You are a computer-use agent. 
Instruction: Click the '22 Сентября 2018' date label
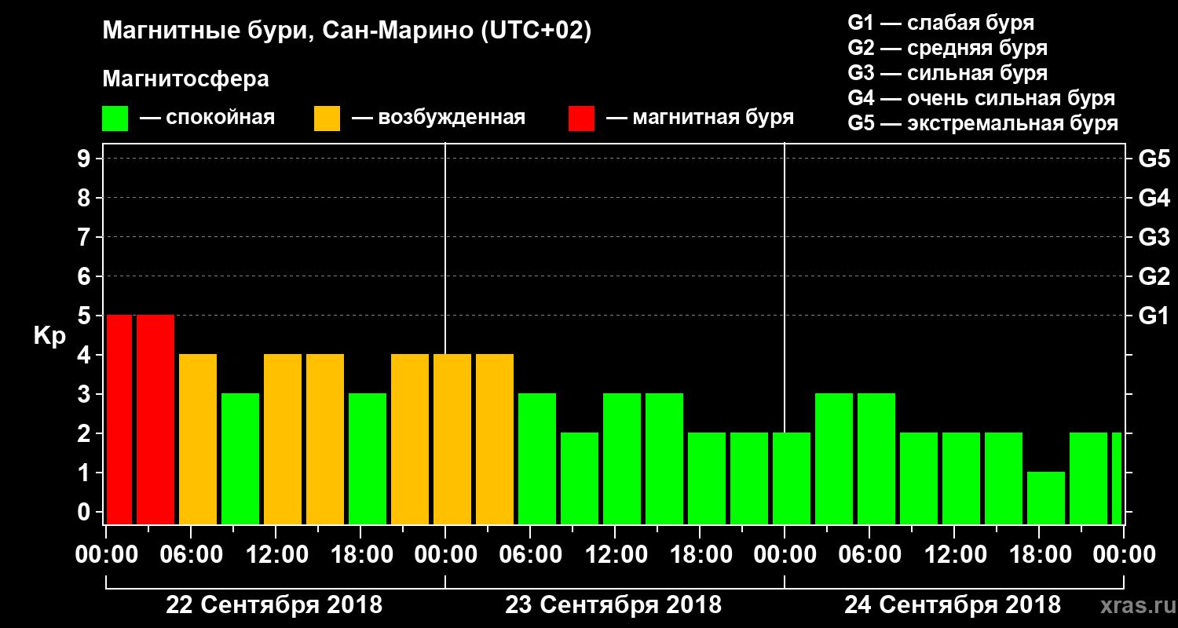(x=274, y=605)
